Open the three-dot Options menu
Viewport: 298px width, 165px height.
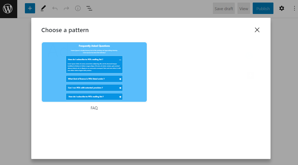tap(294, 9)
